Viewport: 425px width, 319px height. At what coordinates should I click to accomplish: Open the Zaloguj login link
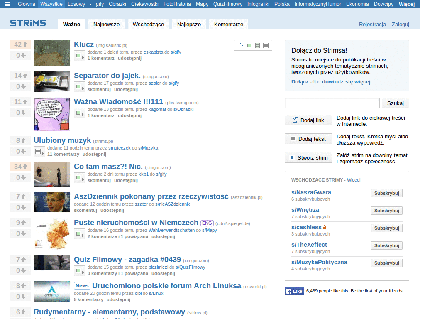click(401, 25)
